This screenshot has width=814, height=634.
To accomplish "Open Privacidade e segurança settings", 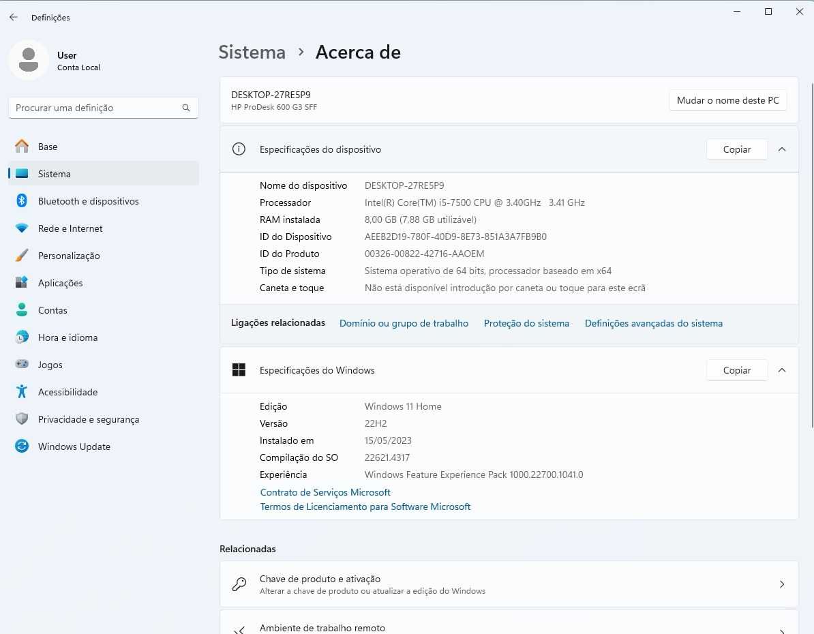I will pyautogui.click(x=104, y=419).
